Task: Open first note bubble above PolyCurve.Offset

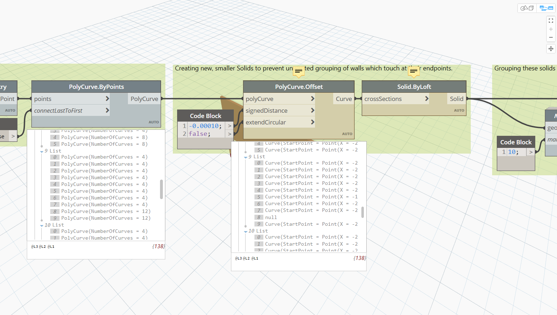Action: tap(299, 71)
